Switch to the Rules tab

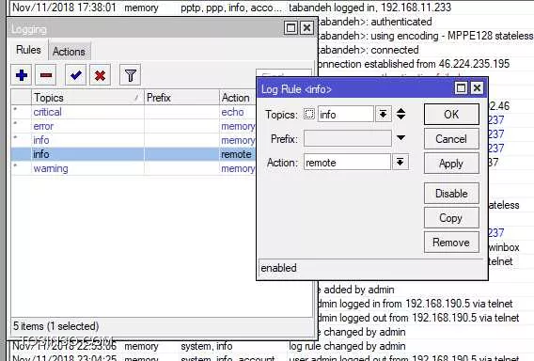pyautogui.click(x=28, y=50)
